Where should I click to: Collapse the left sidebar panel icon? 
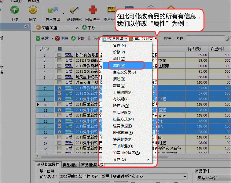coord(27,26)
